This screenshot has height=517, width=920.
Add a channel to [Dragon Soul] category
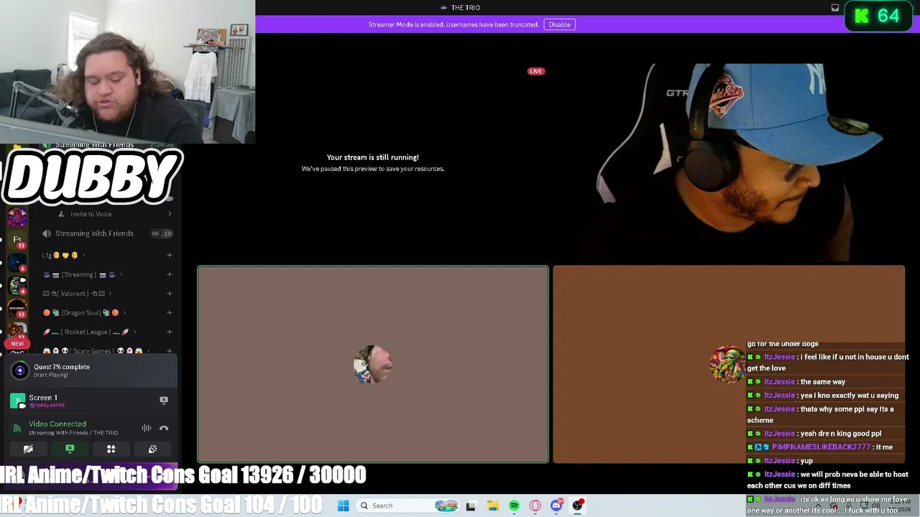click(x=170, y=313)
